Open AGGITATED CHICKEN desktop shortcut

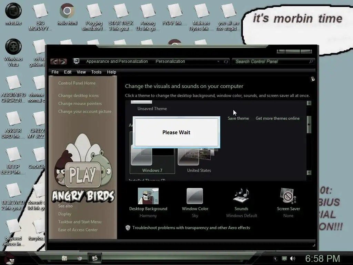[x=13, y=89]
